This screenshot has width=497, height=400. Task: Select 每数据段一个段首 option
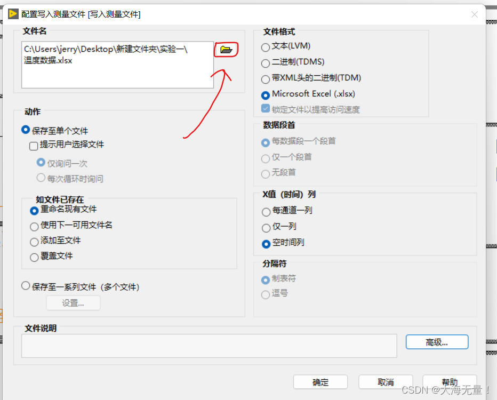tap(266, 142)
